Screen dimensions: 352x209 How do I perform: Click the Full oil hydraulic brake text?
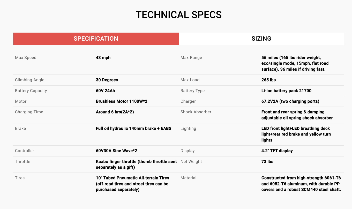(133, 129)
